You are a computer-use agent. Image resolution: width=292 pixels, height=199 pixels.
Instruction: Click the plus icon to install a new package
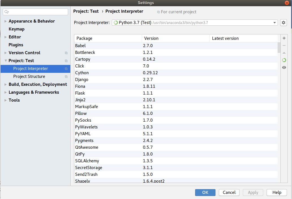pyautogui.click(x=284, y=38)
